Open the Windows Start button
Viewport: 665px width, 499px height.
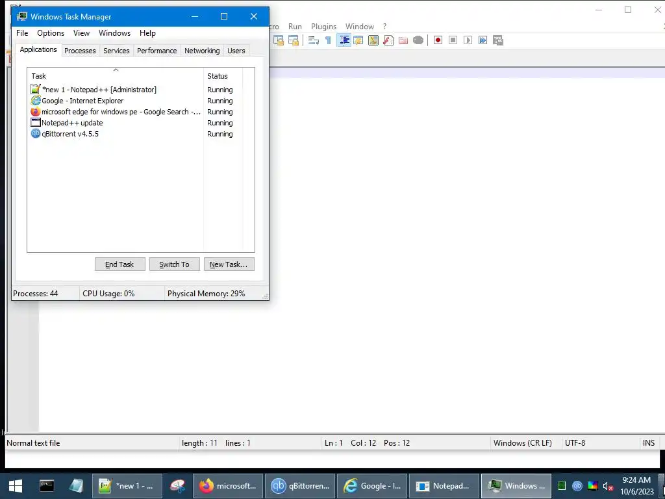point(16,486)
